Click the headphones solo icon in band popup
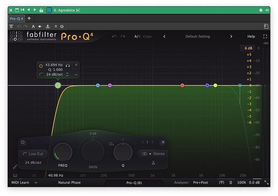 click(68, 65)
